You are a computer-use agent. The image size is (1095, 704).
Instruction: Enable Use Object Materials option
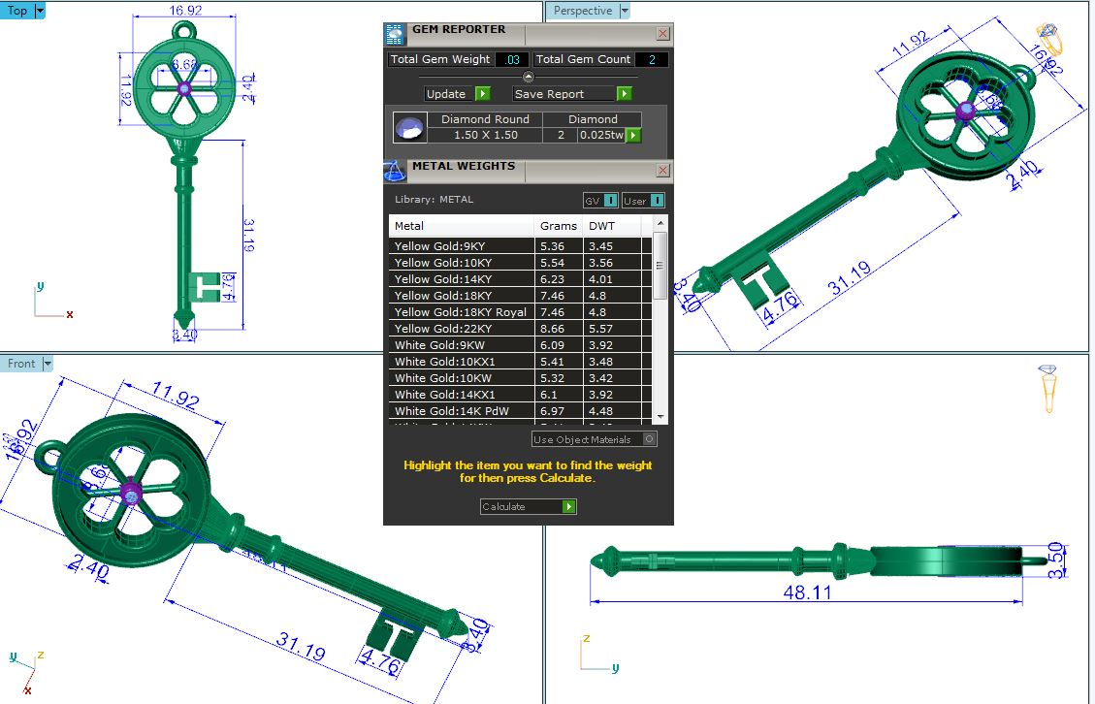tap(650, 439)
